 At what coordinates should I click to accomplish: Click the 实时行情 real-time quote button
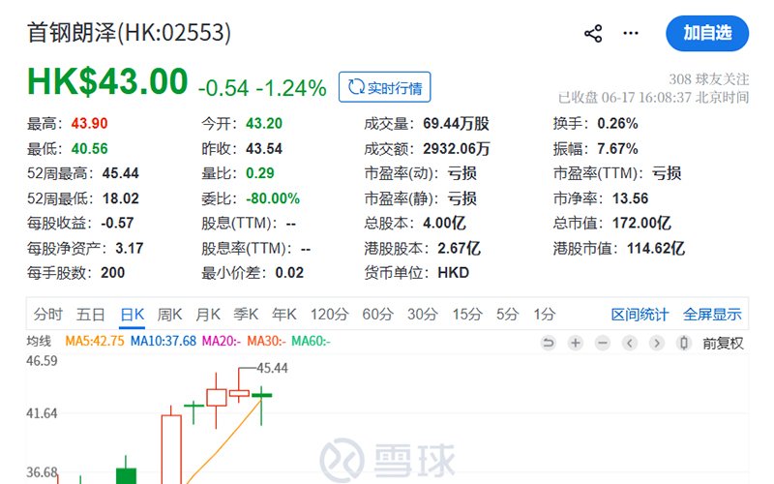384,87
